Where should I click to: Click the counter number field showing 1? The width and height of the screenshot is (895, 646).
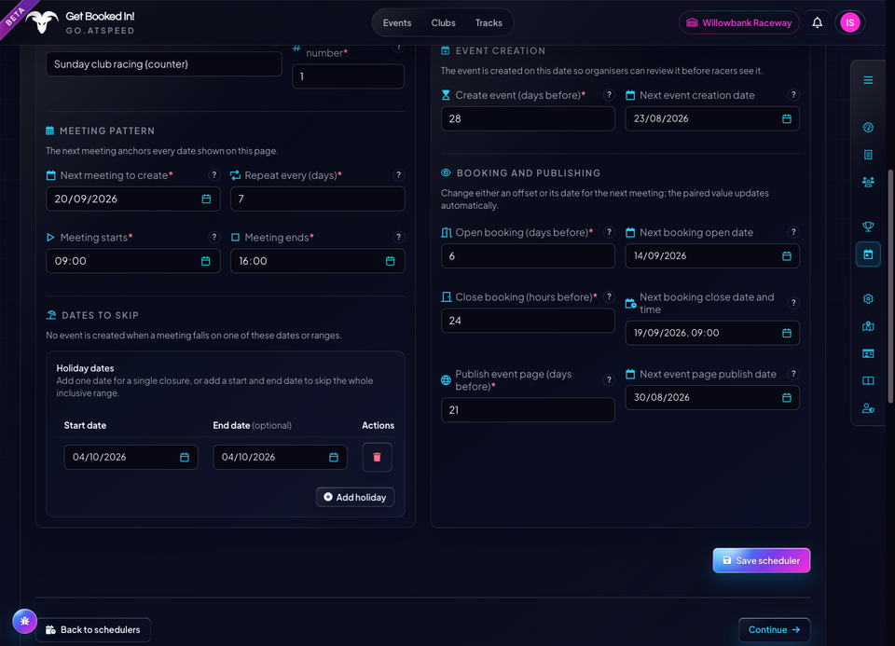point(348,76)
